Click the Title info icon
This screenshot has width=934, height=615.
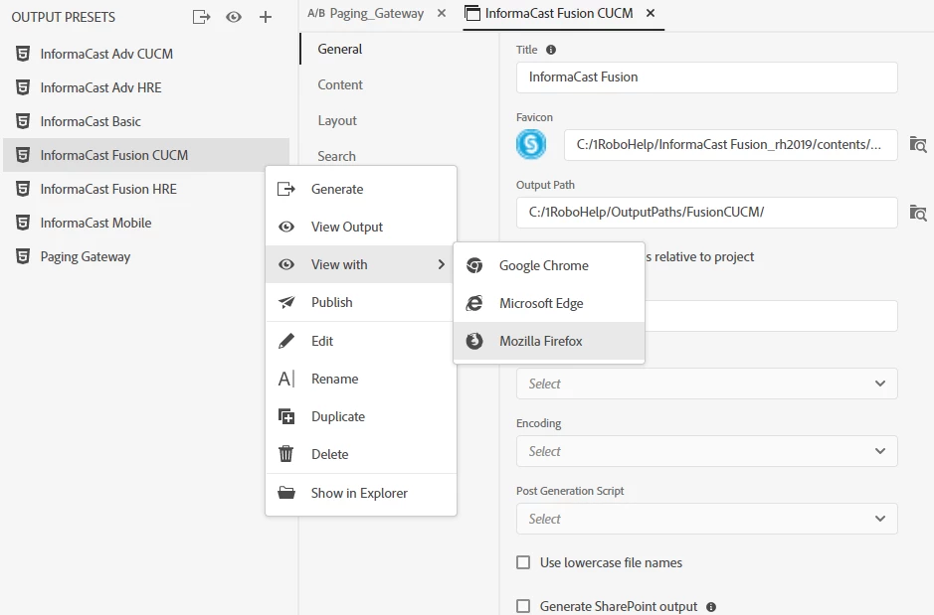tap(551, 50)
